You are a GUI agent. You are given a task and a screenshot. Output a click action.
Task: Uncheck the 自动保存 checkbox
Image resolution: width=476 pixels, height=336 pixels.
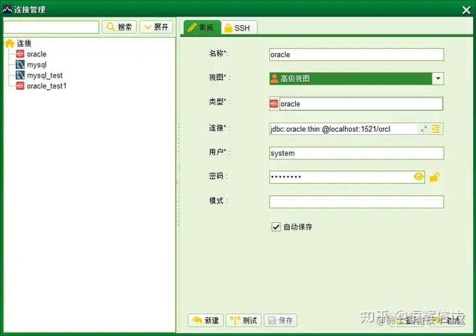pyautogui.click(x=276, y=227)
